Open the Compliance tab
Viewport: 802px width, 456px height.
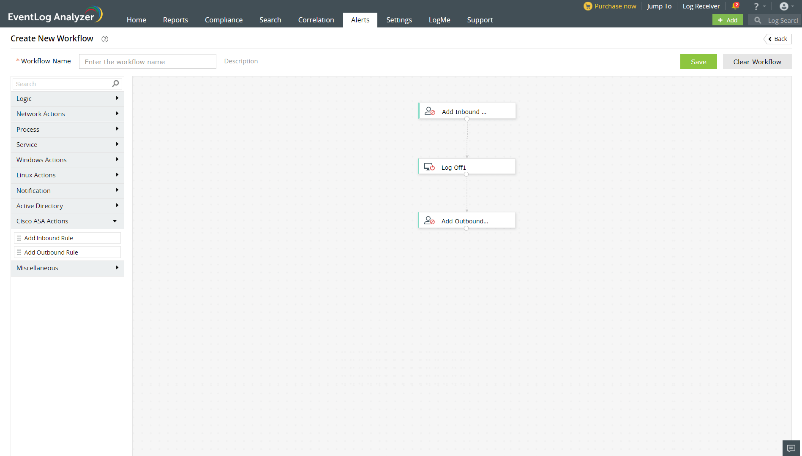(x=224, y=20)
